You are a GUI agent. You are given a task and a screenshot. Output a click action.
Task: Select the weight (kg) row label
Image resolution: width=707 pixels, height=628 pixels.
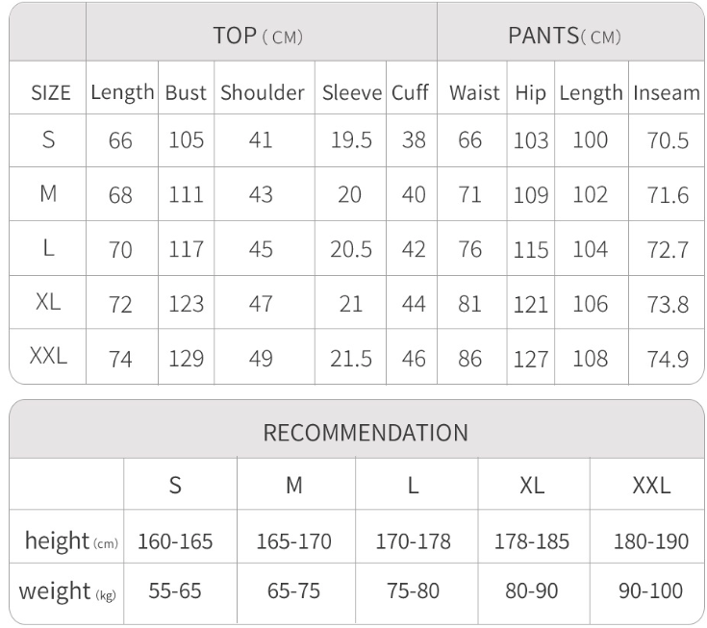pyautogui.click(x=67, y=590)
